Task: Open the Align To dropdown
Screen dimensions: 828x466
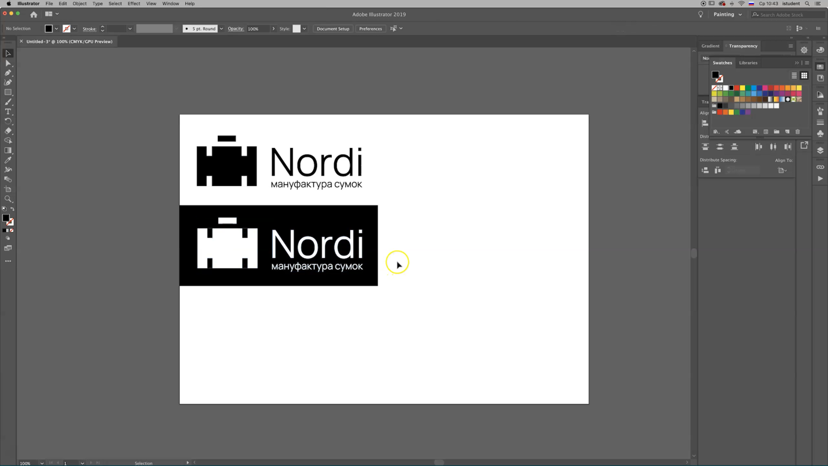Action: (x=782, y=171)
